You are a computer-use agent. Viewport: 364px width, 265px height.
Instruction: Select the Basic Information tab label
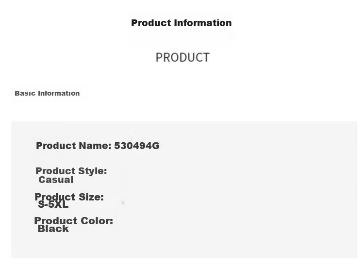47,93
